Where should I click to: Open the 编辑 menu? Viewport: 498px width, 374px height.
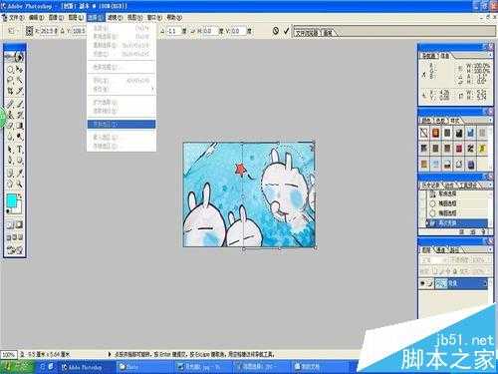(36, 17)
